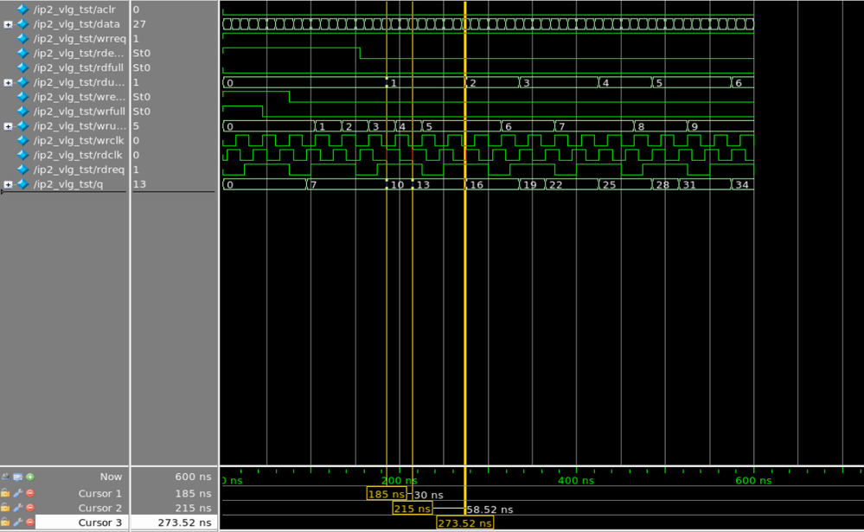
Task: Select the /ip2_vlg_tst/wrfull signal name
Action: [x=79, y=112]
